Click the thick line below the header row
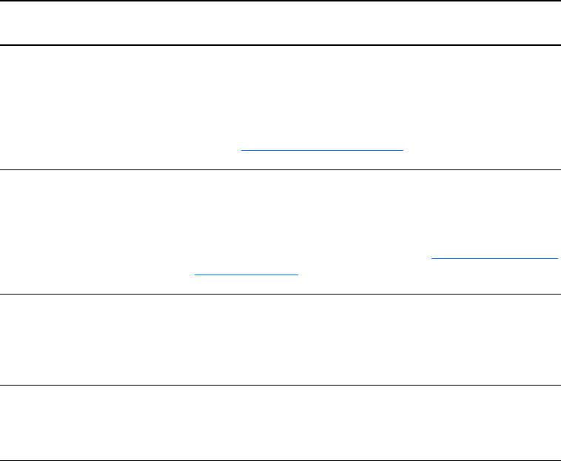 pos(280,45)
